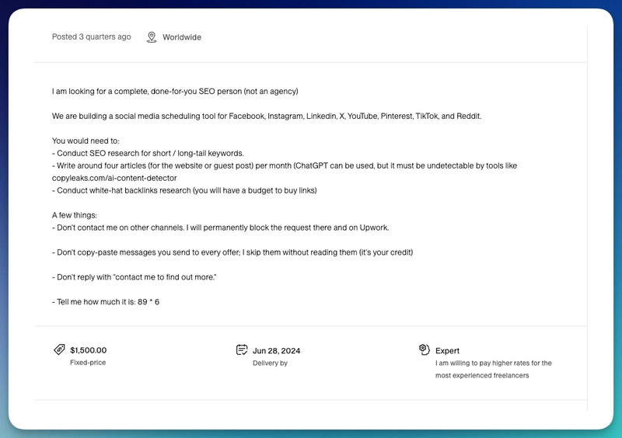This screenshot has width=622, height=438.
Task: Click the 'Expert' experience level heading
Action: click(448, 350)
